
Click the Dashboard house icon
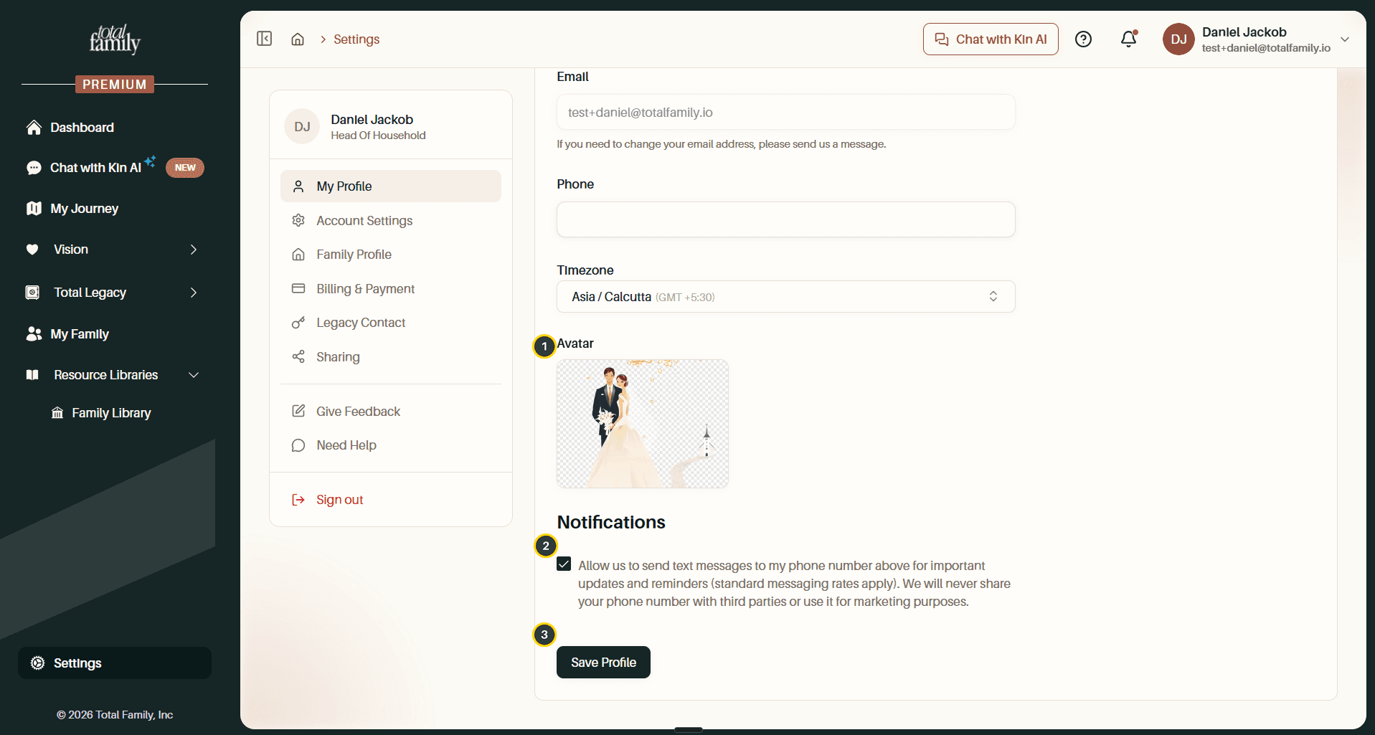34,128
